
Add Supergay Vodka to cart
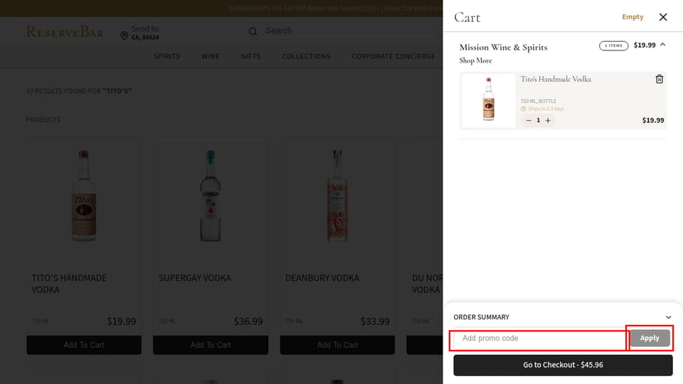pyautogui.click(x=211, y=345)
